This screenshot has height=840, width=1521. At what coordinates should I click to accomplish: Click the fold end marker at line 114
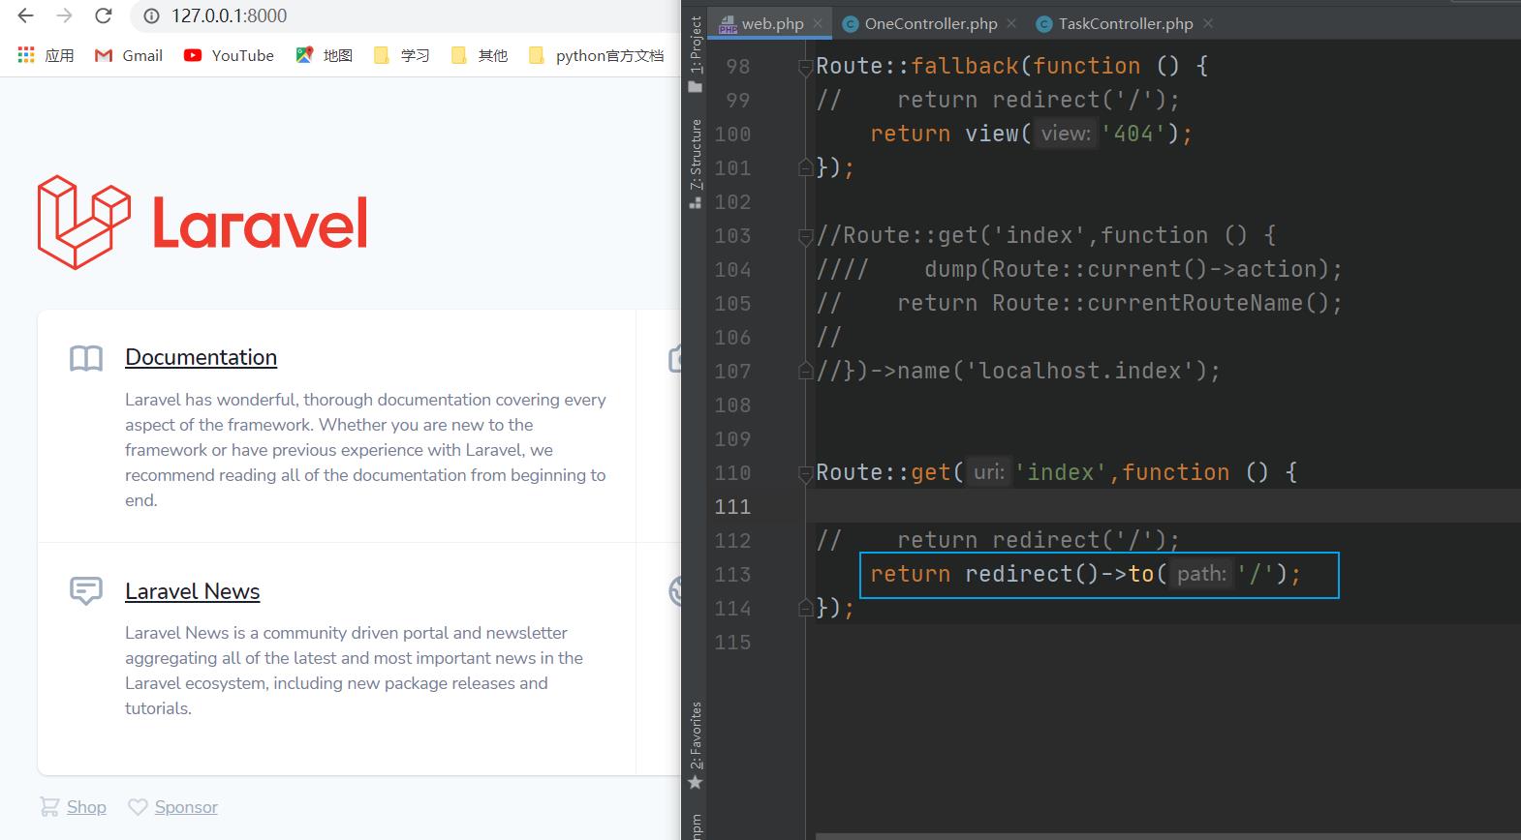pos(805,608)
